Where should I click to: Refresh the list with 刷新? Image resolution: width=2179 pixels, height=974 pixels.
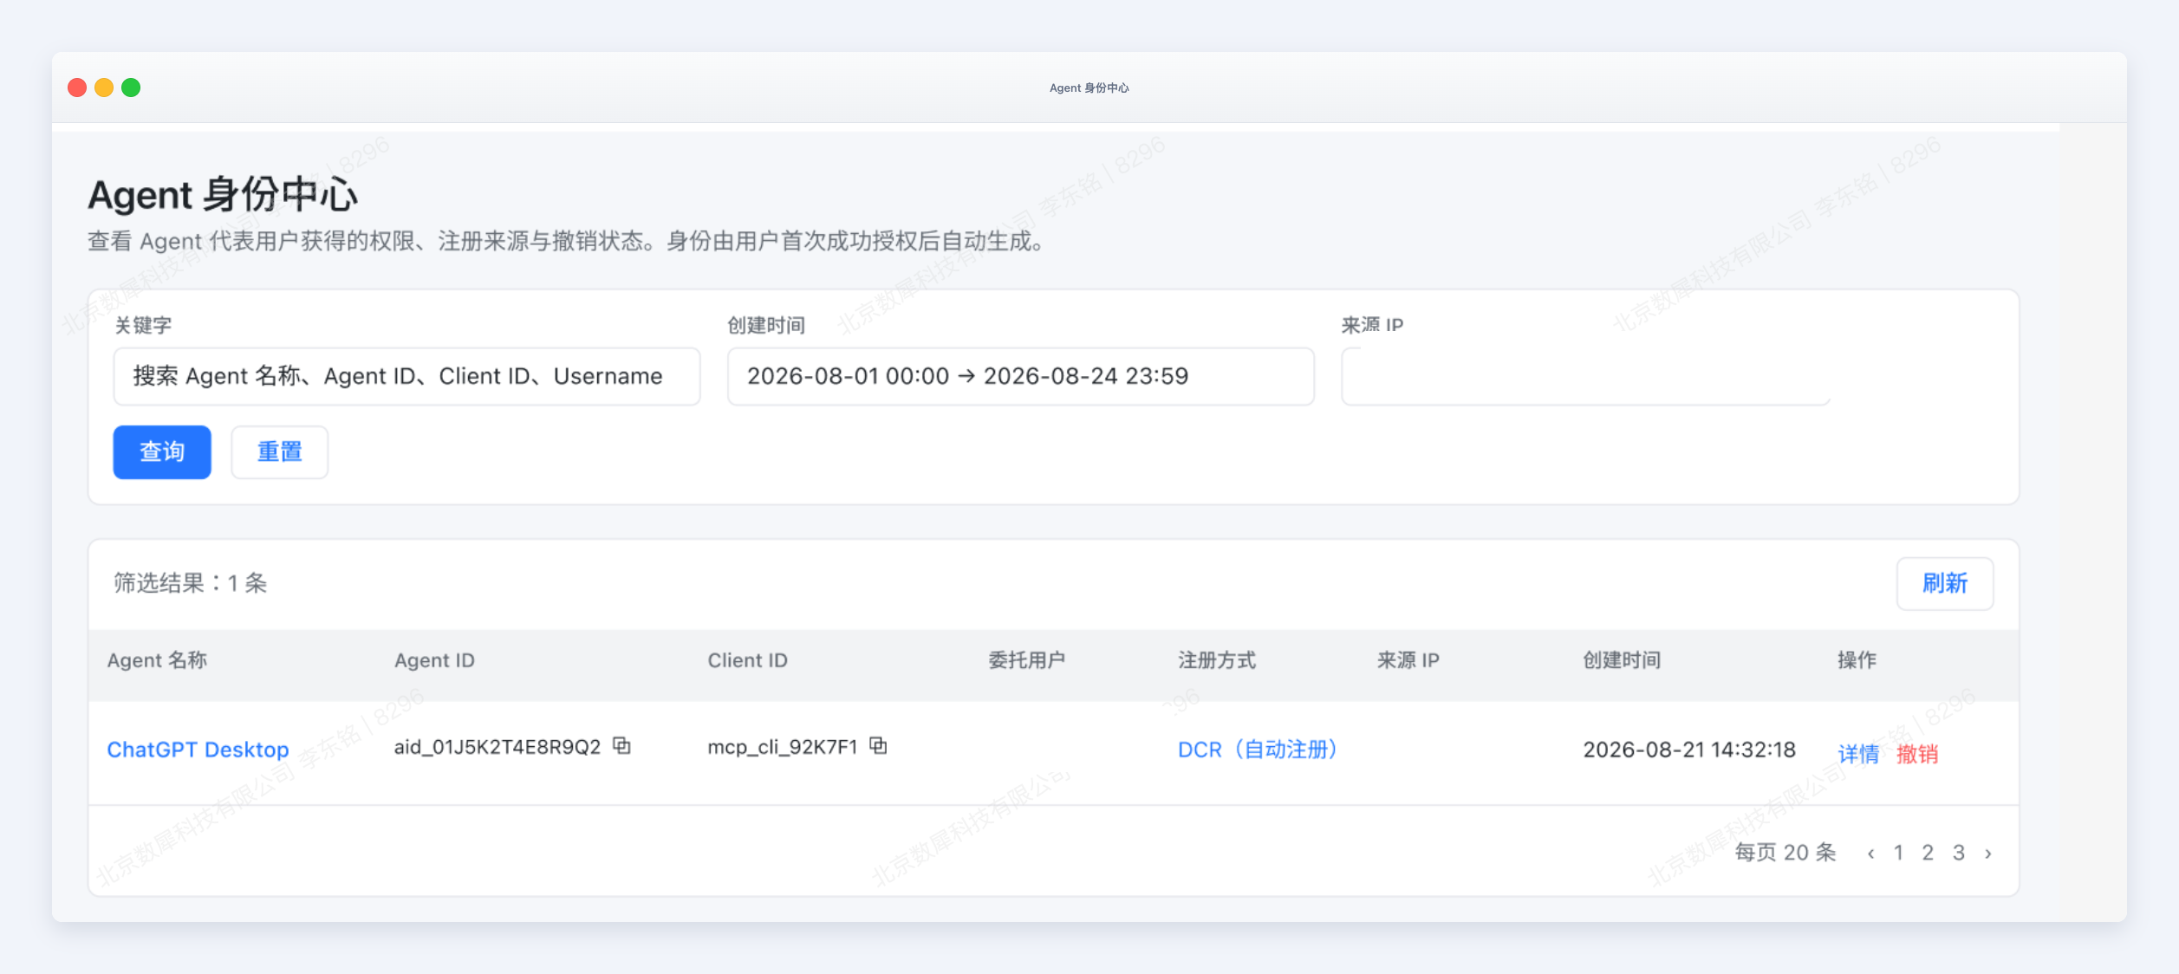pyautogui.click(x=1945, y=583)
